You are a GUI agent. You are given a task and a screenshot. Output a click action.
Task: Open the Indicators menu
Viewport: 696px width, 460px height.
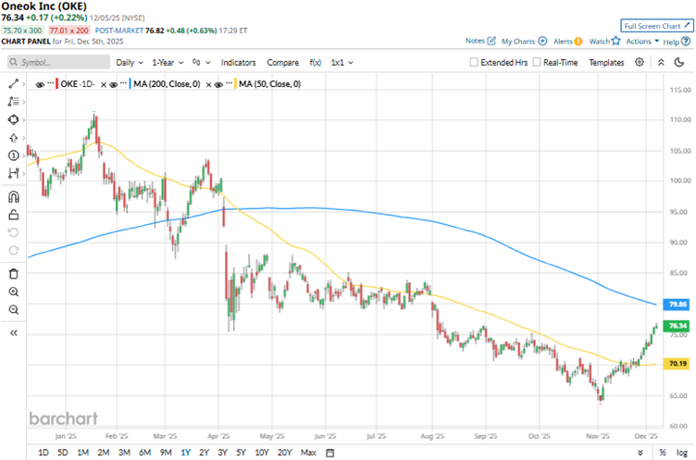tap(239, 63)
